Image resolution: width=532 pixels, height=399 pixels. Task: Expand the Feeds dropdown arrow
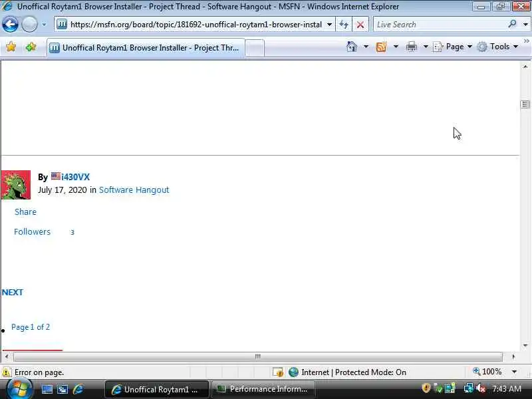click(x=396, y=47)
